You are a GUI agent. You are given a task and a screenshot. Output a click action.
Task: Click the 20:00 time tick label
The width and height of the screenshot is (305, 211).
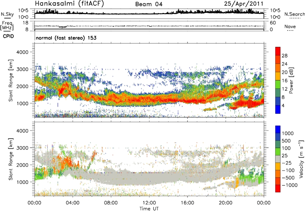pyautogui.click(x=226, y=203)
